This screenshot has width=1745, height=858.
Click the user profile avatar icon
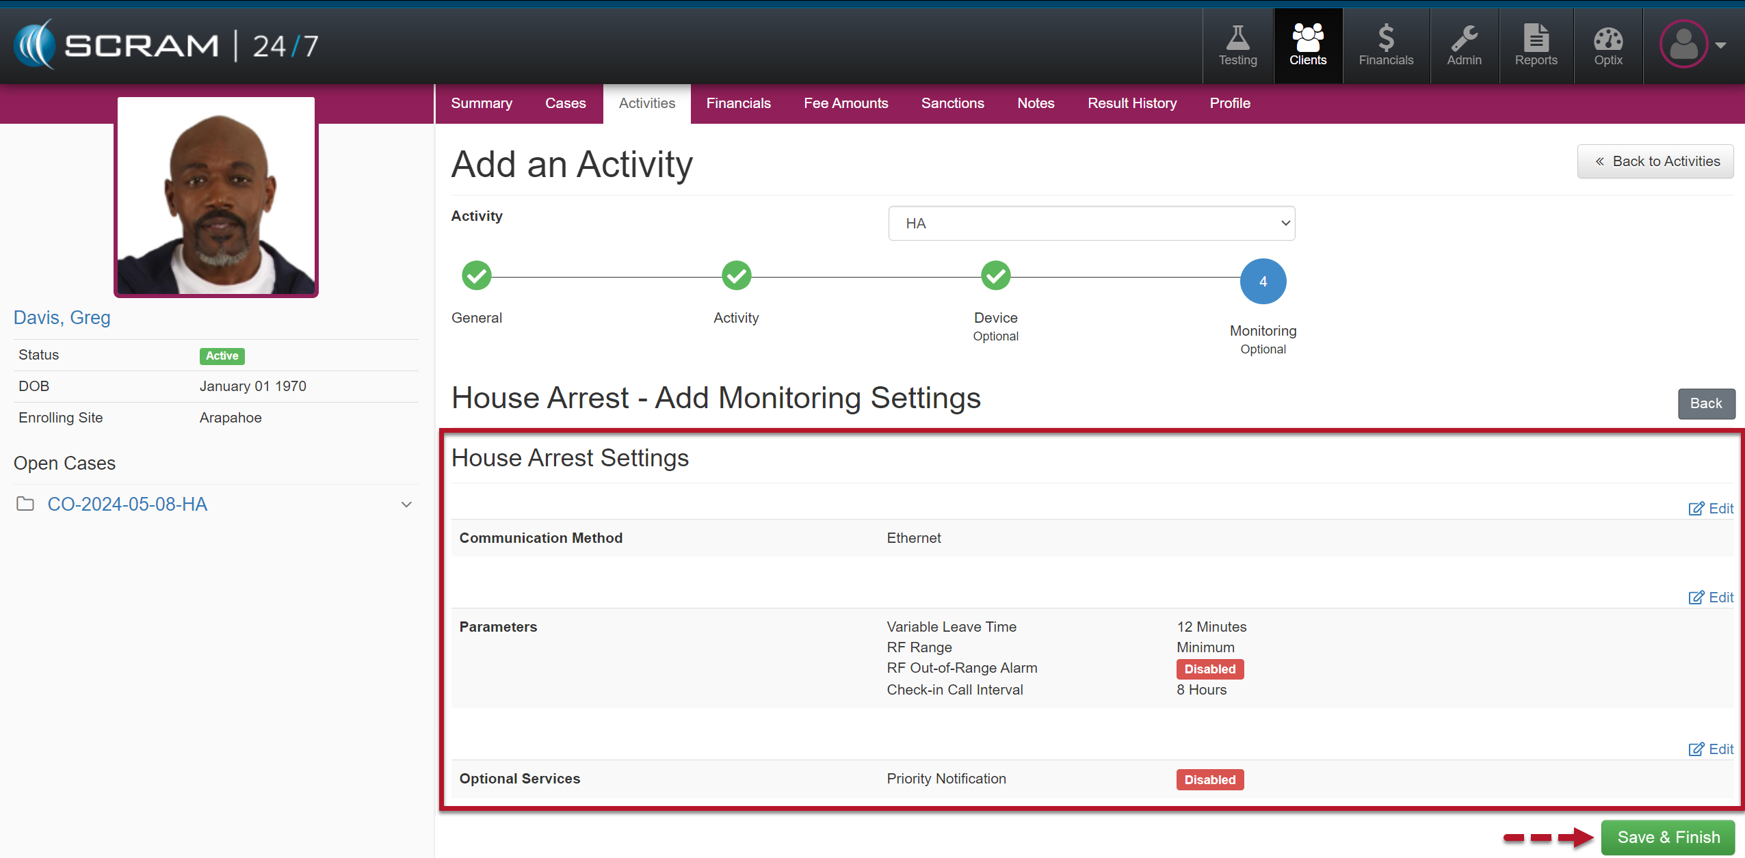coord(1683,44)
